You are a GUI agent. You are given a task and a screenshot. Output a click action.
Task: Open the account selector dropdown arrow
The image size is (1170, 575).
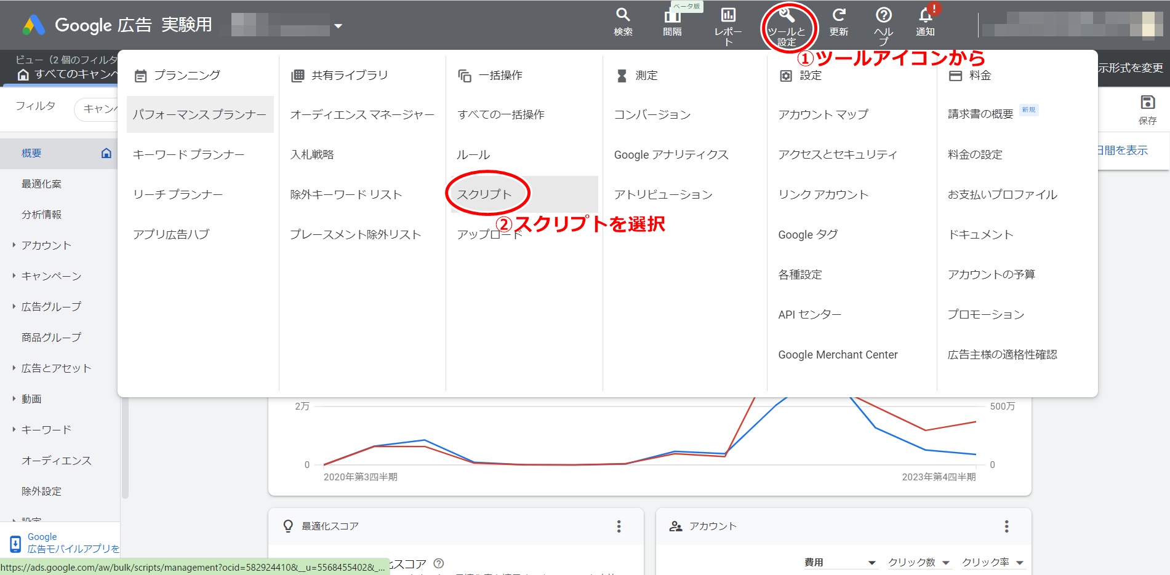tap(337, 26)
